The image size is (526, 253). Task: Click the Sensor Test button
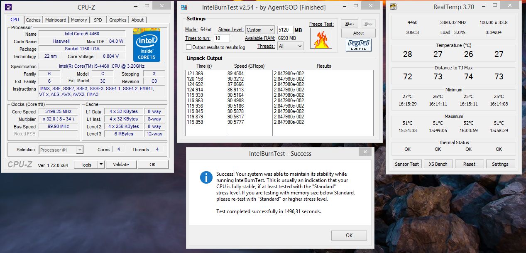[407, 164]
